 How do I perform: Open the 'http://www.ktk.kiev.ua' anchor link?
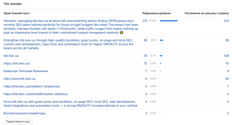(19, 79)
